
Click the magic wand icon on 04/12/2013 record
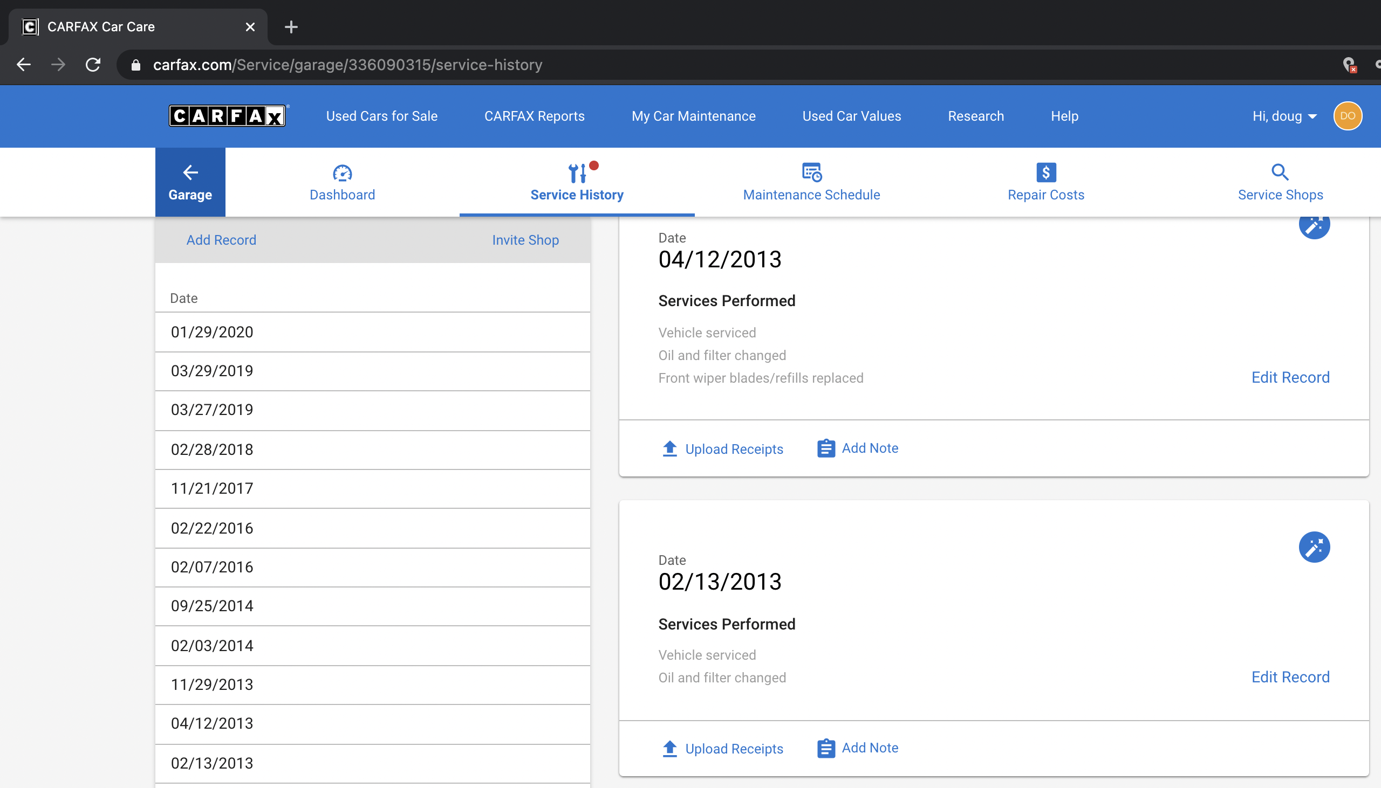click(x=1315, y=225)
